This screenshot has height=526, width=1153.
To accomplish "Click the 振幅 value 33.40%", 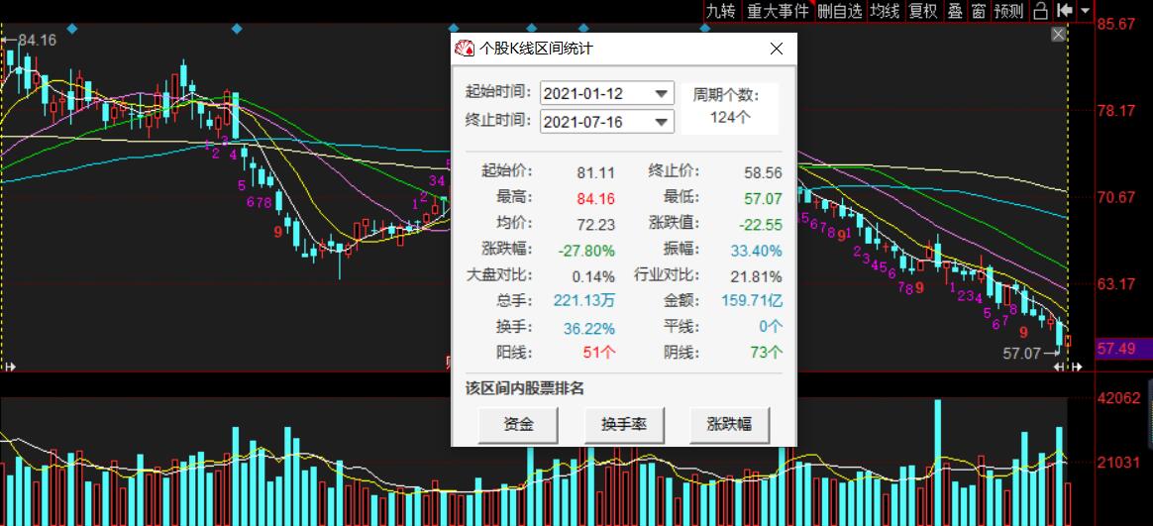I will pyautogui.click(x=757, y=251).
